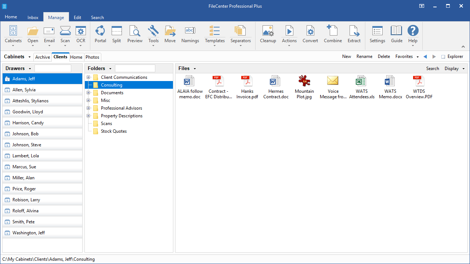Open FileCenter Settings

click(x=377, y=35)
